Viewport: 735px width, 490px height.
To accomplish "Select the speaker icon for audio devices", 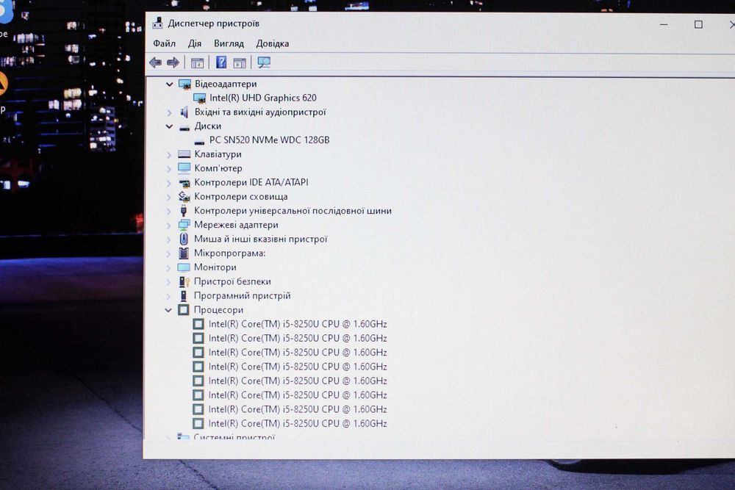I will 184,112.
